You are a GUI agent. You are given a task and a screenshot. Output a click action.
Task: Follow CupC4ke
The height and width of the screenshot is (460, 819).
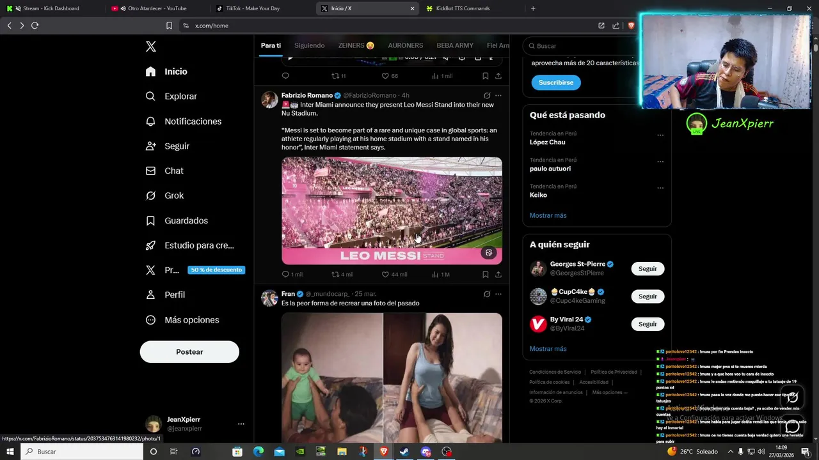click(648, 296)
